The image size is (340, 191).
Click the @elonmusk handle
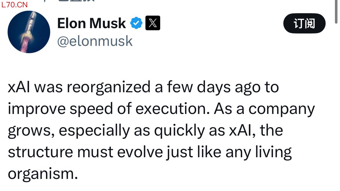(95, 41)
